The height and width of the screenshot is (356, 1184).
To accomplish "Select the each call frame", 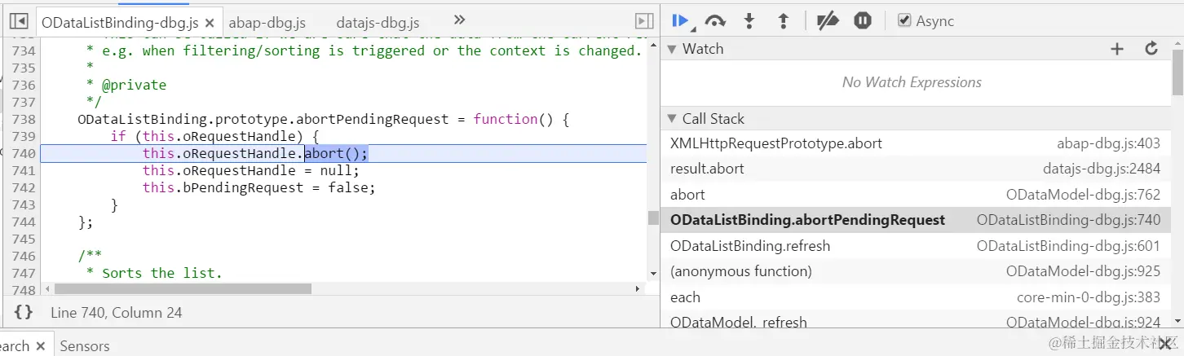I will (x=916, y=297).
